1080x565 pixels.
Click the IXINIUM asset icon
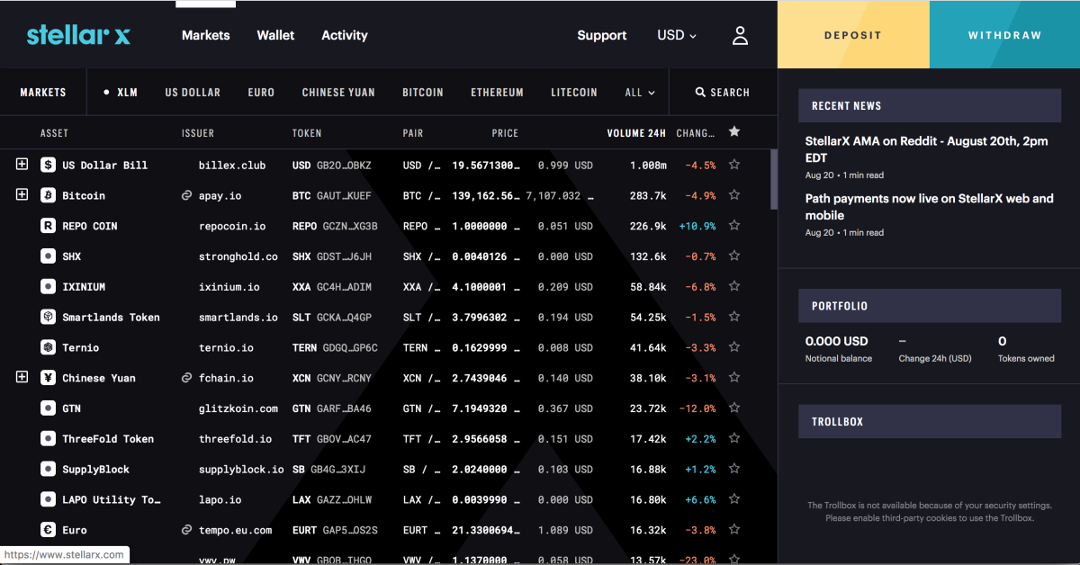pyautogui.click(x=48, y=287)
